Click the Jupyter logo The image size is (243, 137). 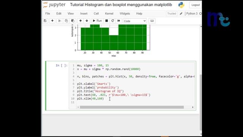coord(54,5)
